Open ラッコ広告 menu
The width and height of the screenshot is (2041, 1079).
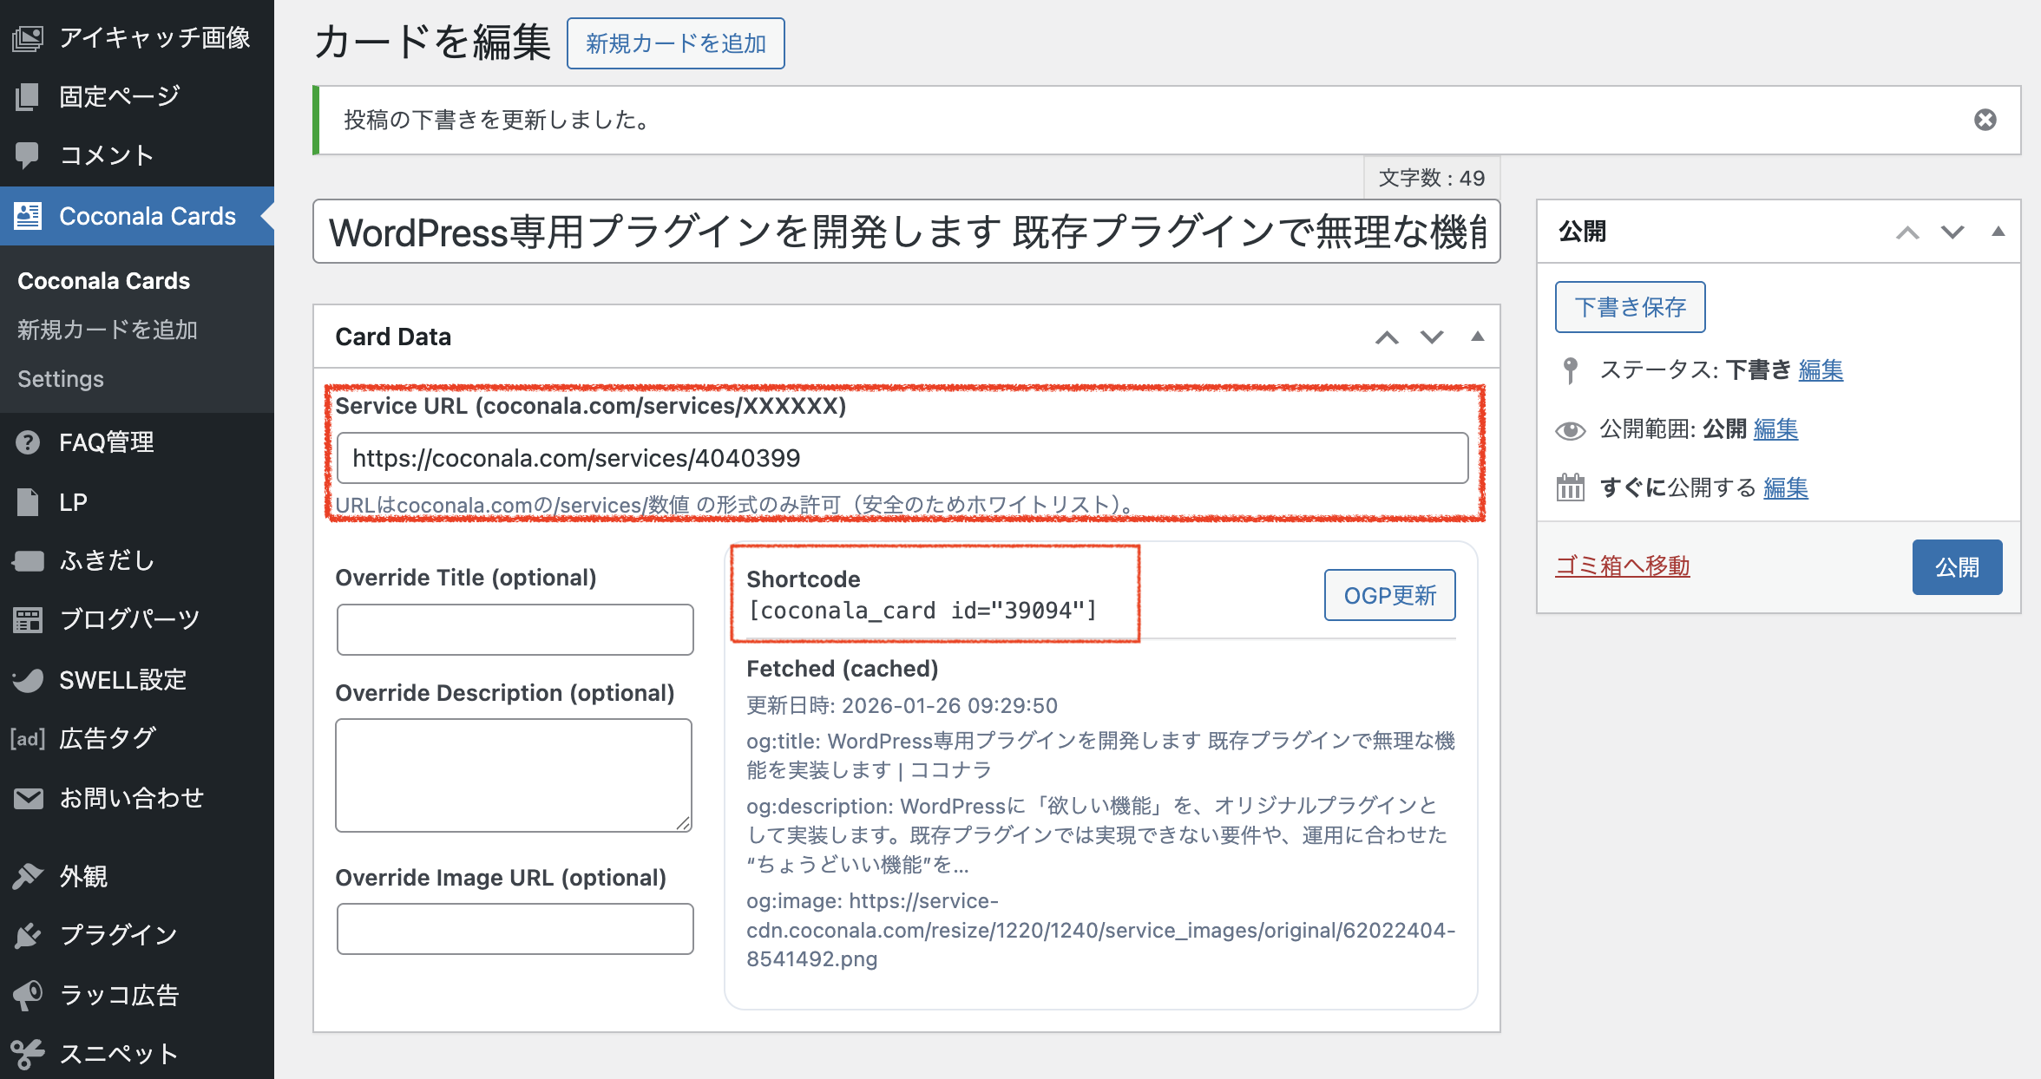click(x=137, y=995)
